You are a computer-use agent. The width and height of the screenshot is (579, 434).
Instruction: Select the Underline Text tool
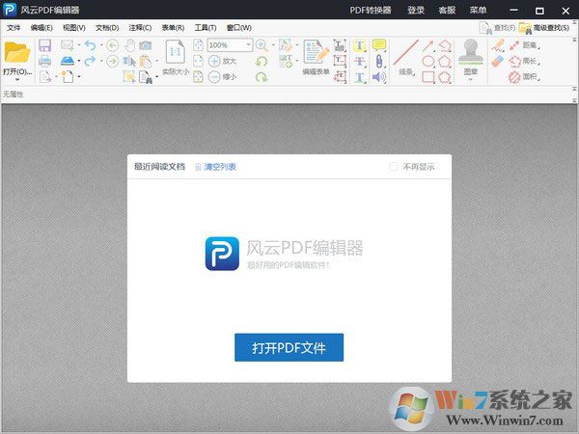click(x=360, y=77)
